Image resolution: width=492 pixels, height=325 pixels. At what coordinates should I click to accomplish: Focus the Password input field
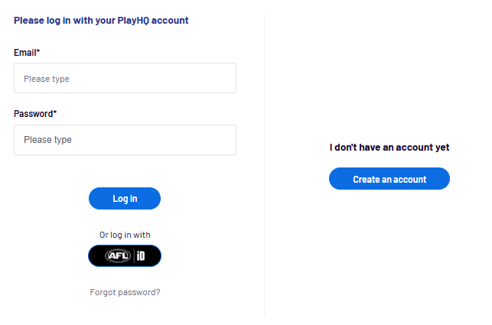point(125,140)
